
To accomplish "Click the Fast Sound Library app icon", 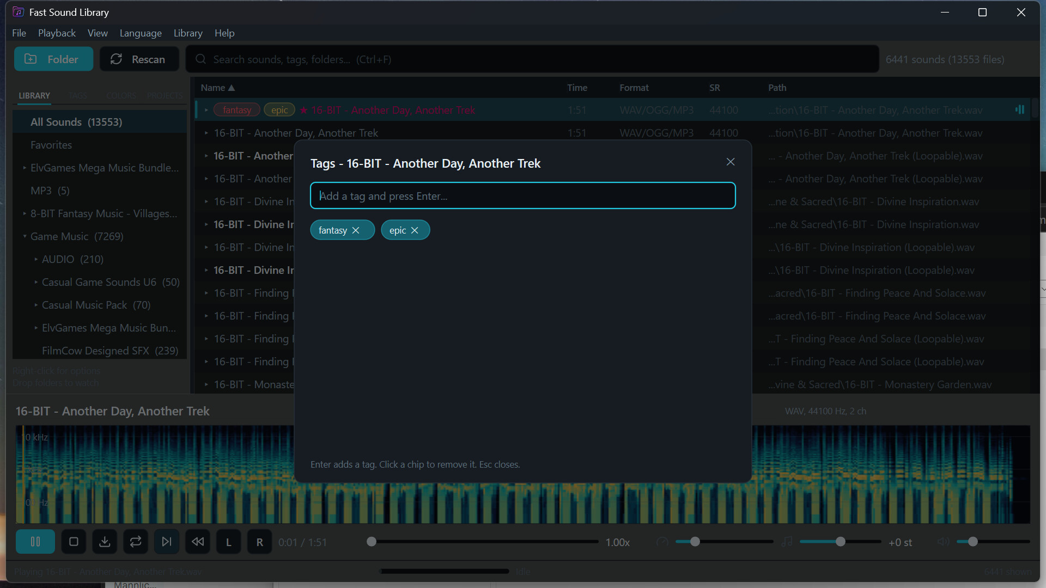I will coord(18,12).
